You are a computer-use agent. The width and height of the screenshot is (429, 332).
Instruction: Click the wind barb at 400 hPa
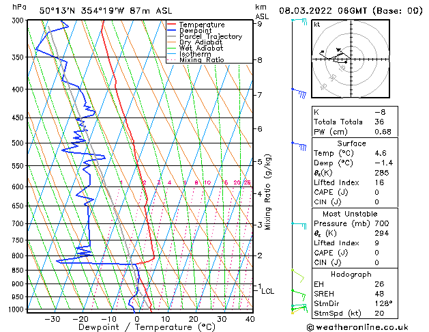click(x=299, y=93)
